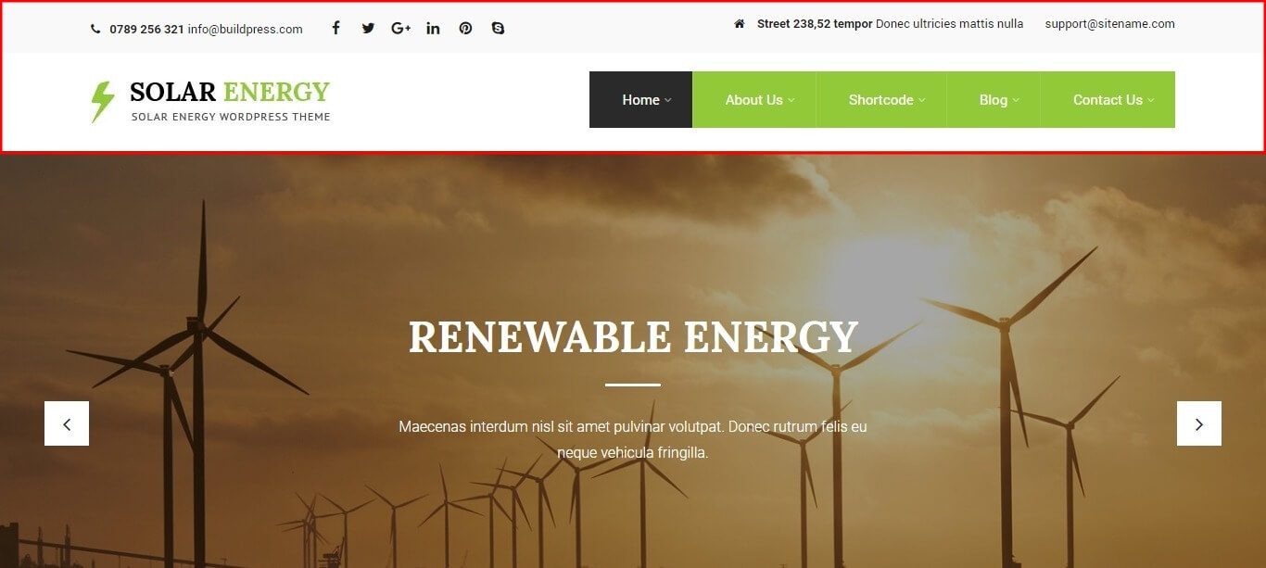Screen dimensions: 1266x568
Task: Click the support@sitename.com email link
Action: tap(1109, 24)
